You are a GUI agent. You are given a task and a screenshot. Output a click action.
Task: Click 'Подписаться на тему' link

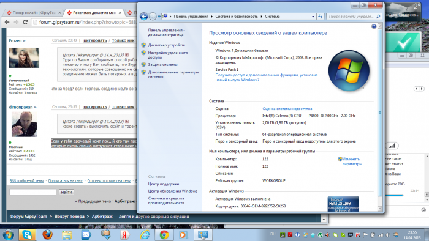[66, 180]
